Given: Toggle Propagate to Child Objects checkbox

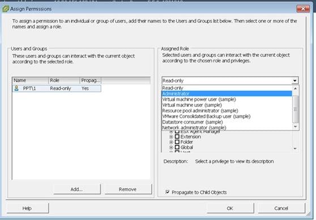Looking at the screenshot, I should (x=167, y=192).
